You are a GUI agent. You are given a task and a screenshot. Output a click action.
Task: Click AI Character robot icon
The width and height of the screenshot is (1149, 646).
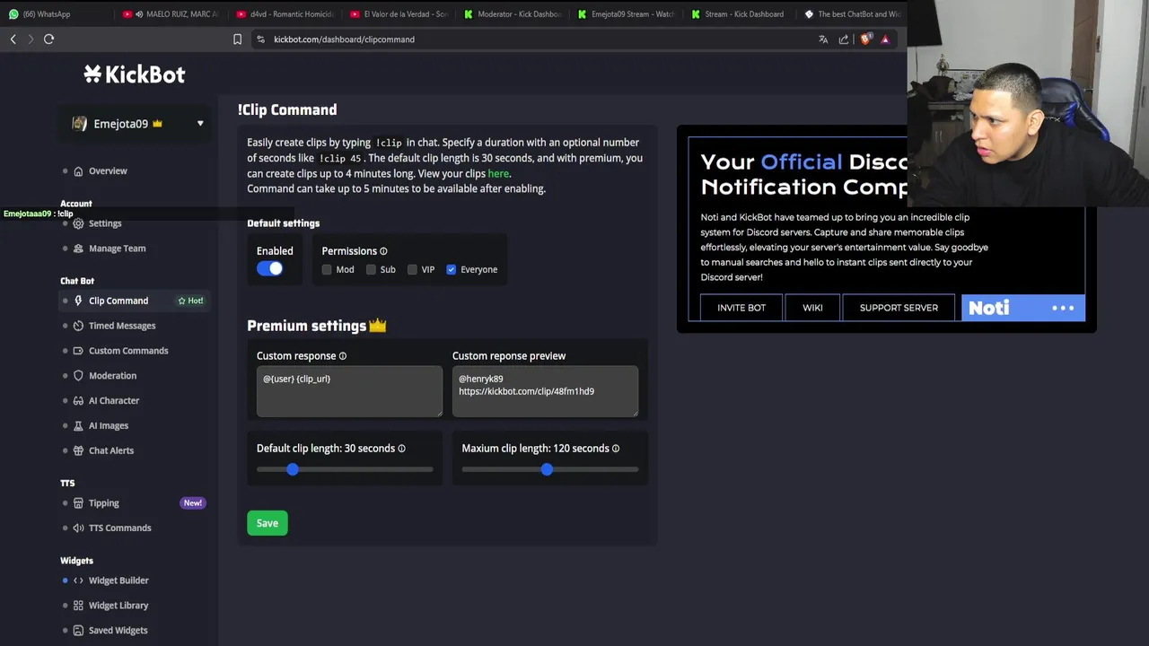78,401
